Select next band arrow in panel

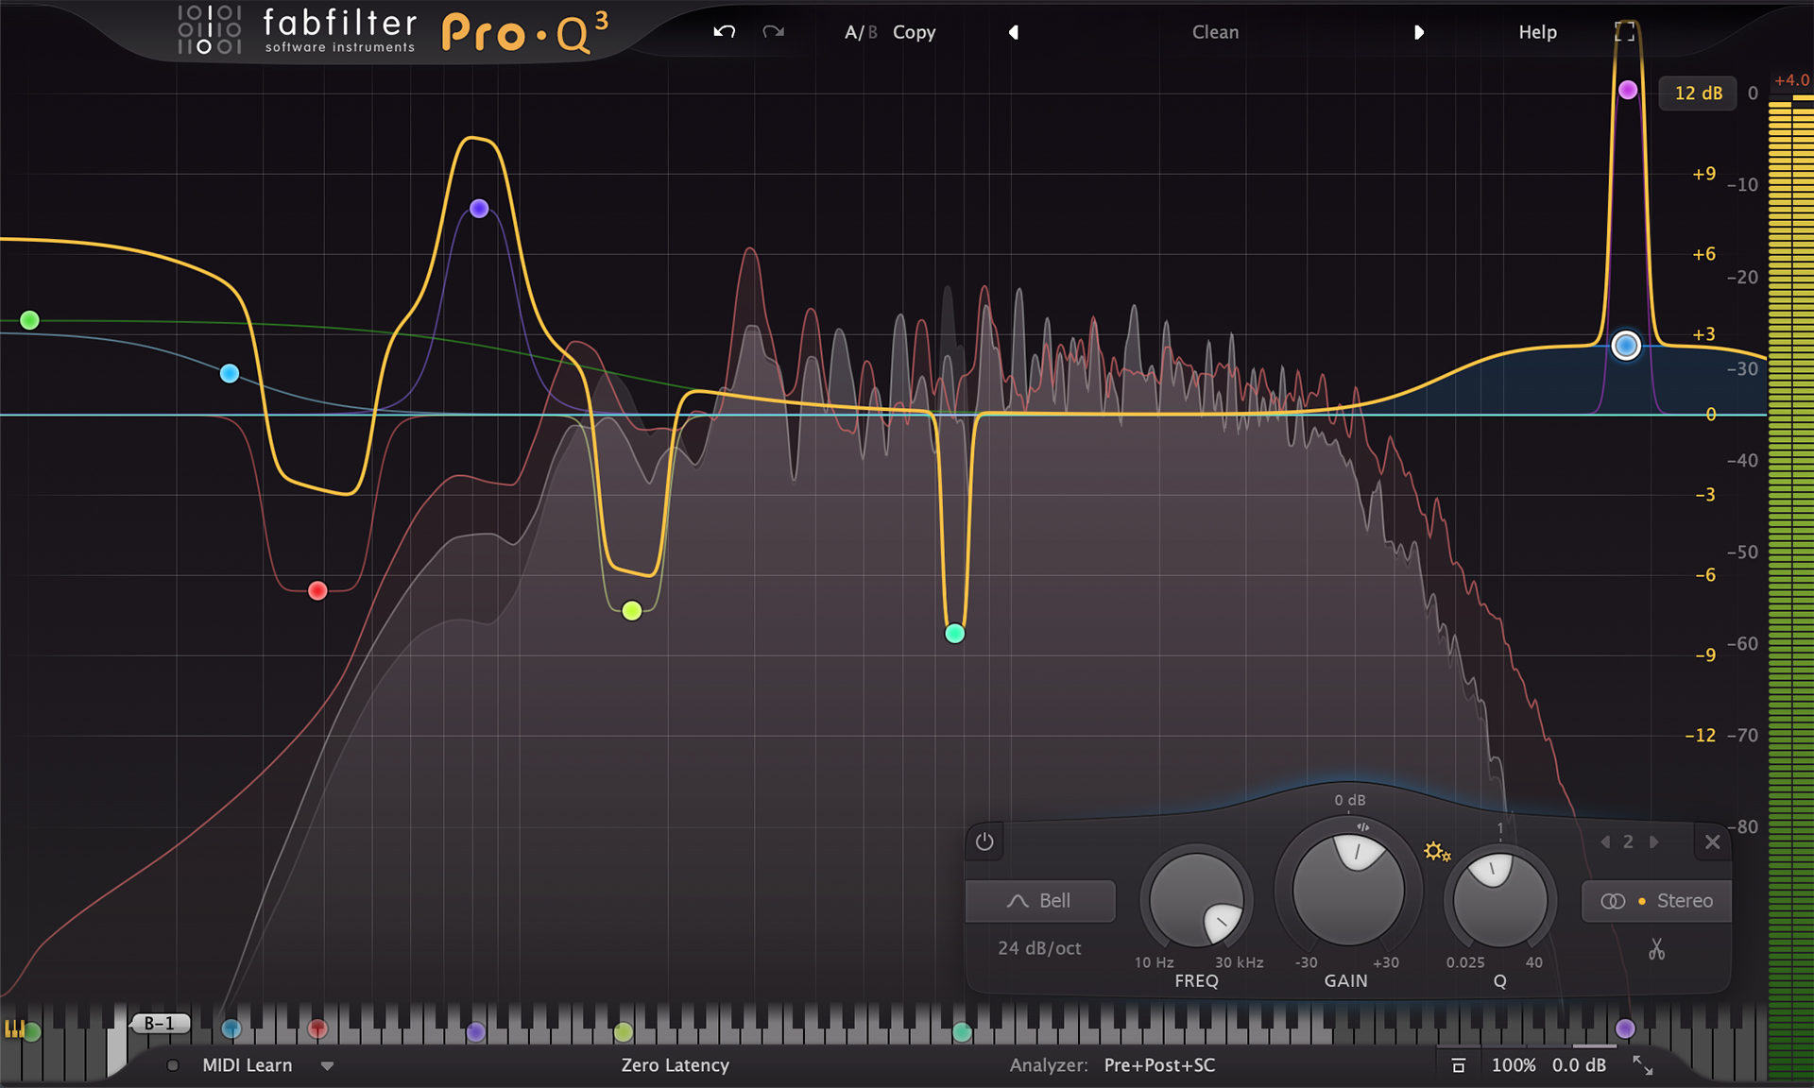(x=1653, y=841)
